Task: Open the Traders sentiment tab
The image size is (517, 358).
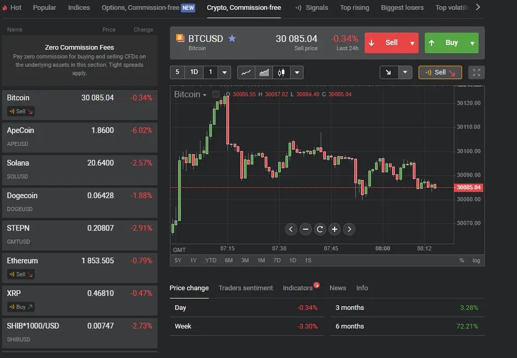Action: point(246,288)
